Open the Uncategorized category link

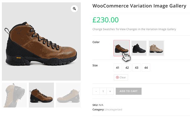click(x=114, y=109)
